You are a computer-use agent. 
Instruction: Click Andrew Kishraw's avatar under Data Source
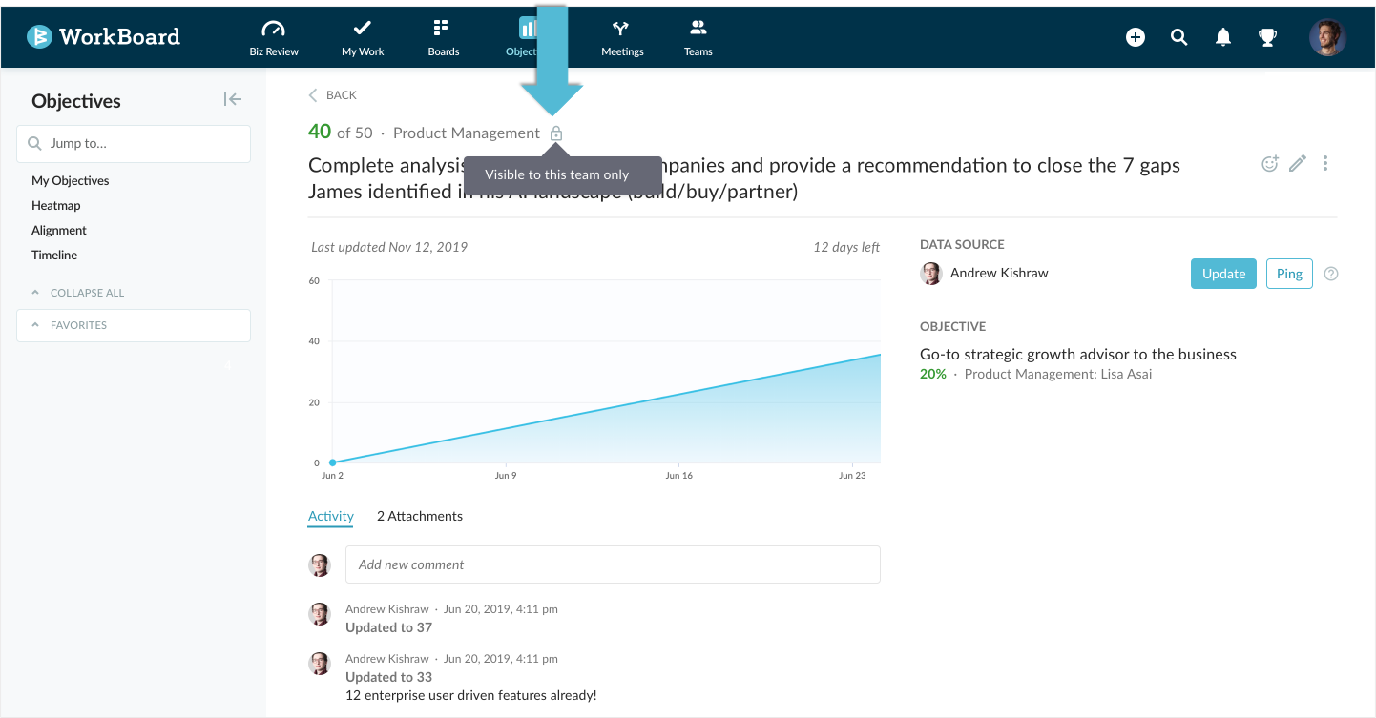(931, 274)
